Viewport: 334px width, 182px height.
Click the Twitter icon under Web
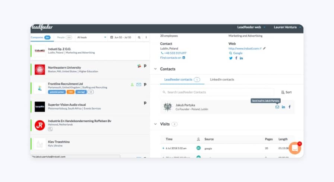coord(230,58)
